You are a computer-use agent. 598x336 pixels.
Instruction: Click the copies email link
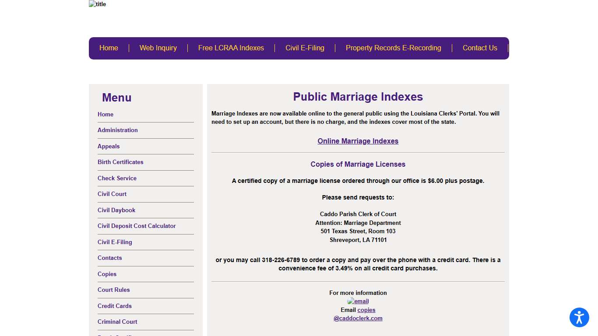[366, 310]
